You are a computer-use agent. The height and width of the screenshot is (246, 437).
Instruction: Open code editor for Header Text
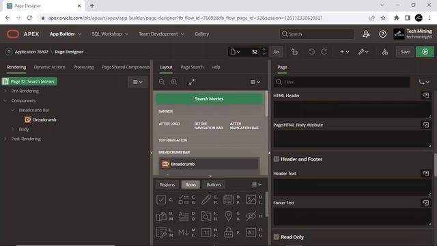(426, 174)
